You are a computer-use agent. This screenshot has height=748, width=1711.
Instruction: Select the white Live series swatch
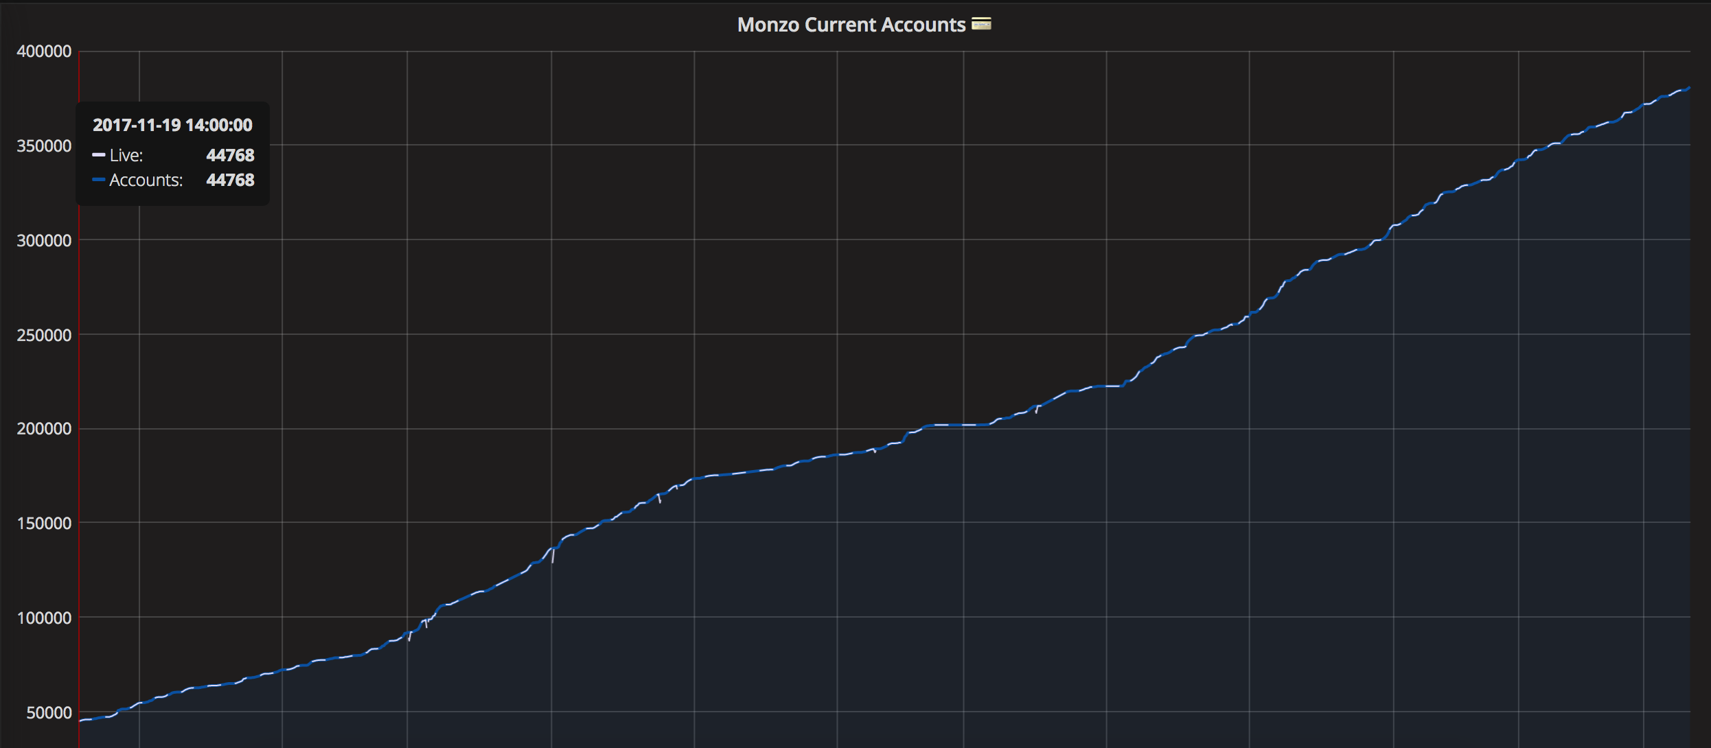click(x=99, y=155)
